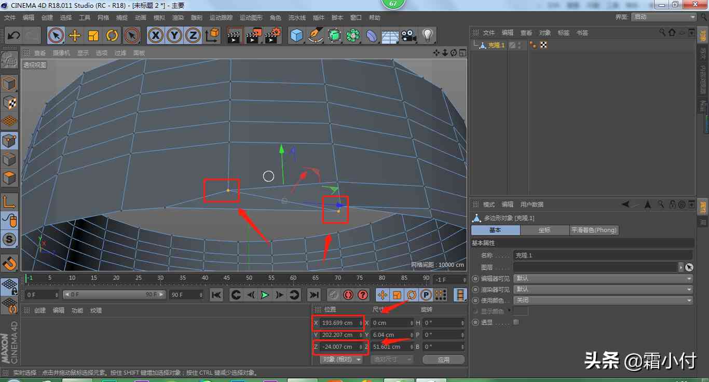Add a Cube primitive object
Screen dimensions: 709x382
(296, 35)
